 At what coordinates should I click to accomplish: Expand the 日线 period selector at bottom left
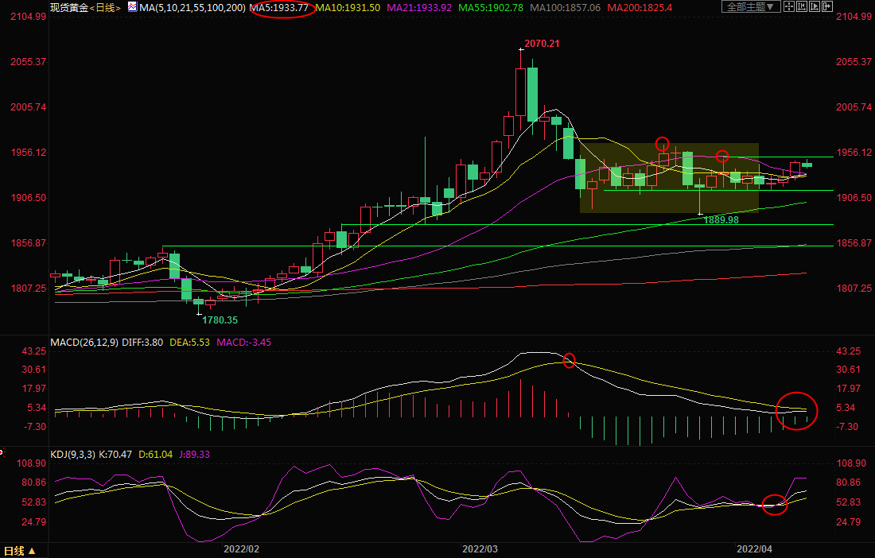pyautogui.click(x=20, y=550)
